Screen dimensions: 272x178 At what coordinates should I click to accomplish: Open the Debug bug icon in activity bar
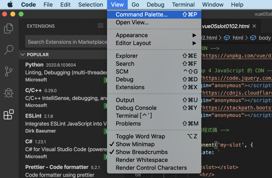coord(9,93)
